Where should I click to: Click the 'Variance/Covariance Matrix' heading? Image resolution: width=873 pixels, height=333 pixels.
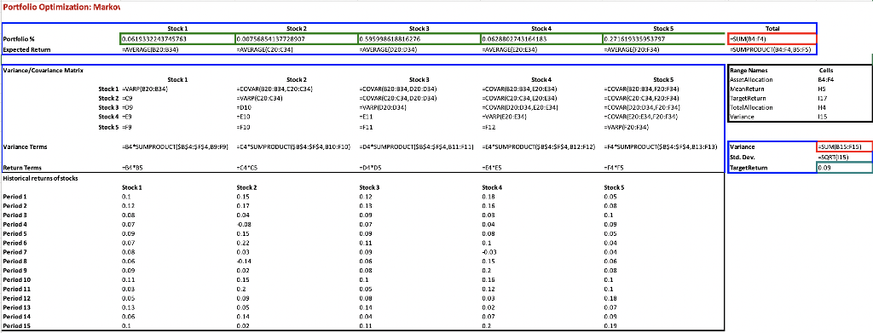point(43,71)
